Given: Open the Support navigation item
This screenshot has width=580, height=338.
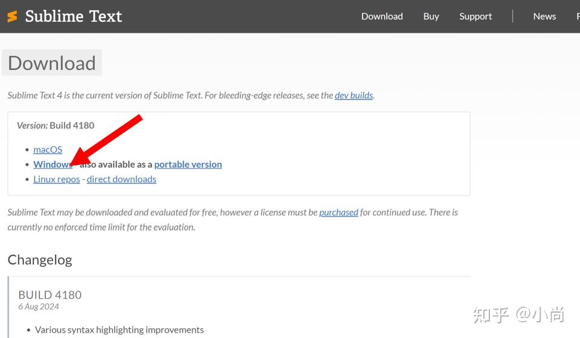Looking at the screenshot, I should coord(475,16).
